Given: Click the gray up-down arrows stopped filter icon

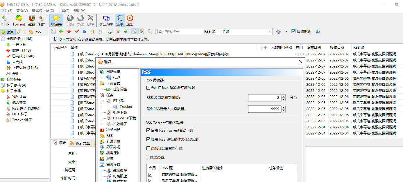Looking at the screenshot, I should click(x=101, y=31).
